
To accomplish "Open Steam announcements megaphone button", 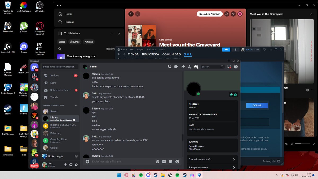I will point(226,49).
